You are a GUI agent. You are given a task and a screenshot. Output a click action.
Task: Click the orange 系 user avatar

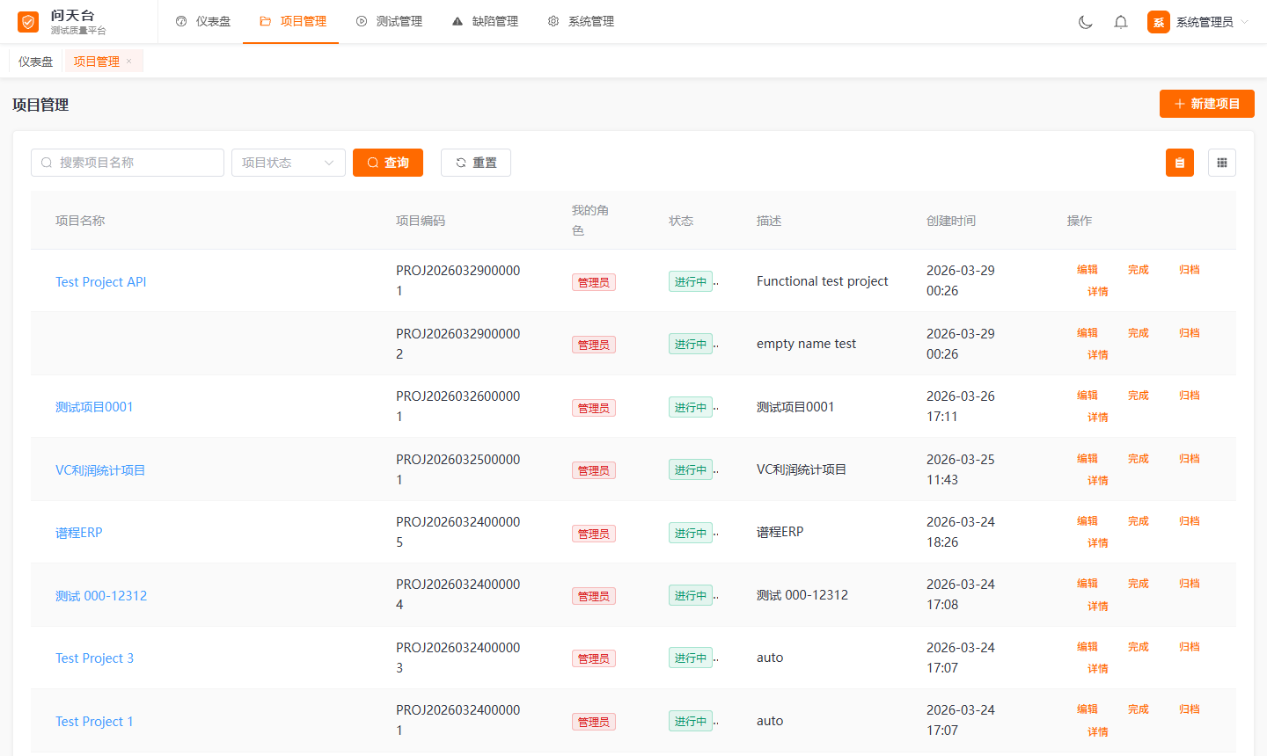click(x=1159, y=22)
